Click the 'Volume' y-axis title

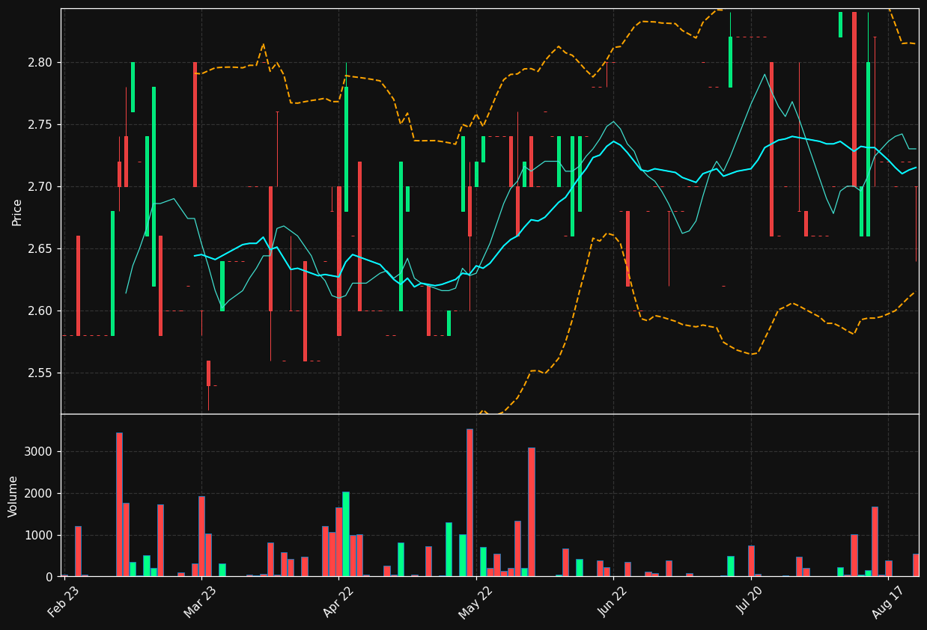coord(13,496)
